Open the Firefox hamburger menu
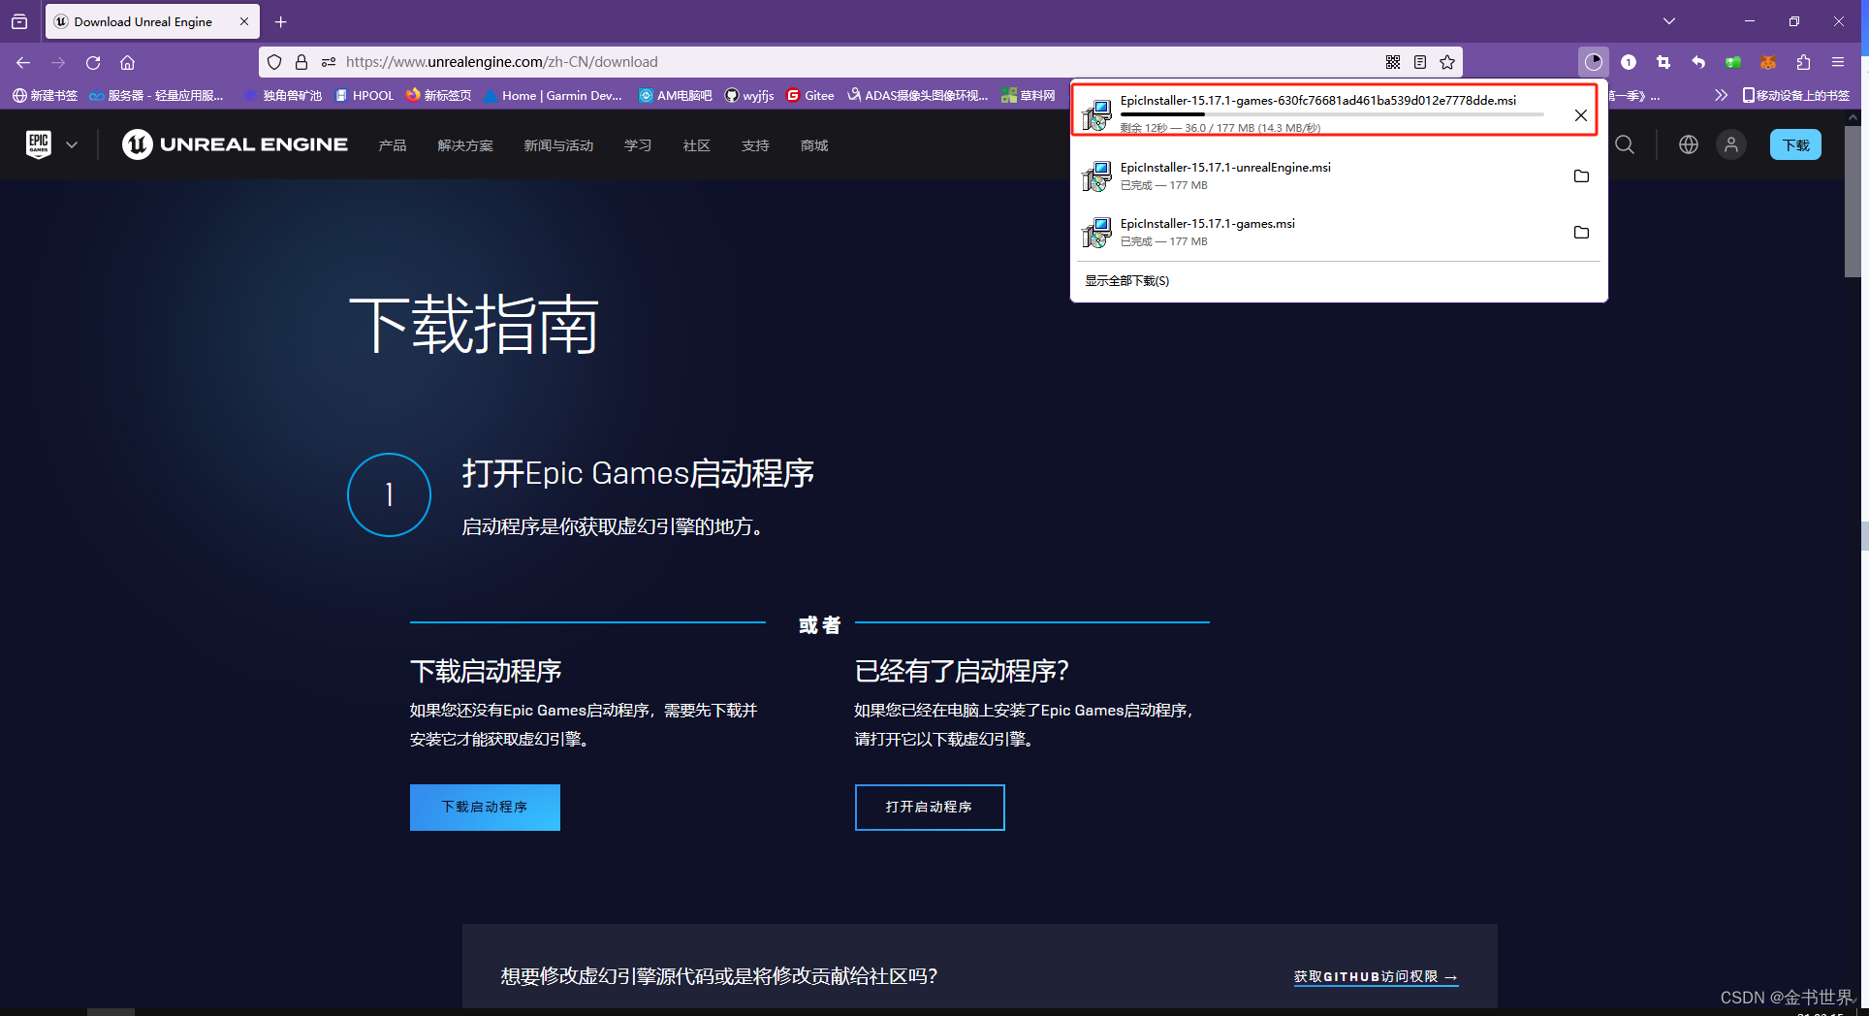The height and width of the screenshot is (1016, 1869). [1837, 62]
